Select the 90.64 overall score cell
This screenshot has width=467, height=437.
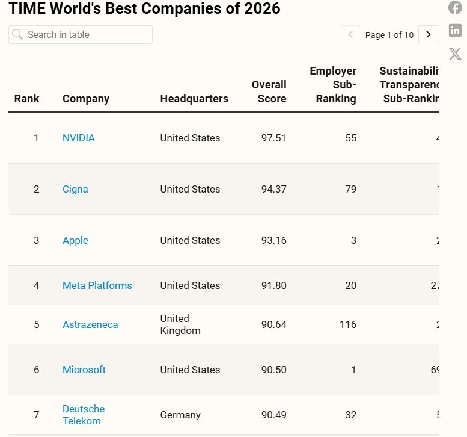[273, 324]
